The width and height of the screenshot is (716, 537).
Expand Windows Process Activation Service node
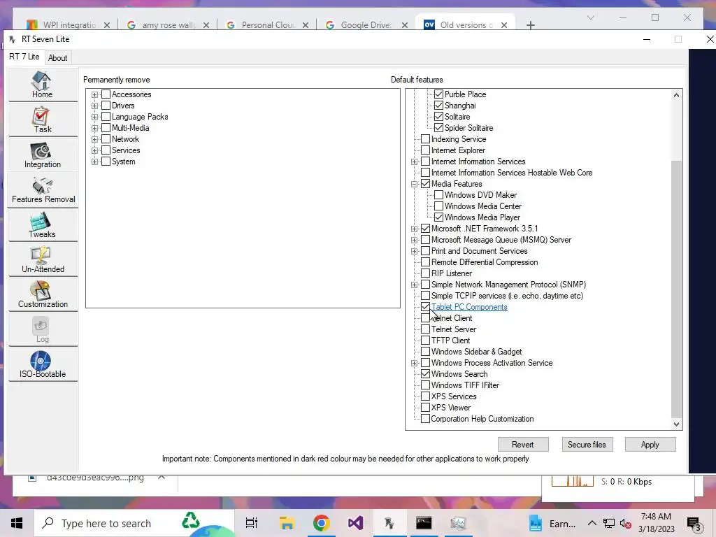pos(414,363)
